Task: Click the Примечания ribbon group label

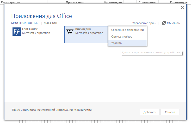Action: (x=147, y=2)
